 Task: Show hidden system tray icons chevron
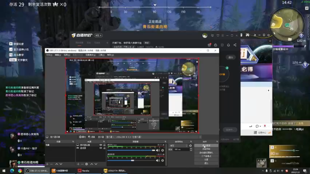coord(263,171)
